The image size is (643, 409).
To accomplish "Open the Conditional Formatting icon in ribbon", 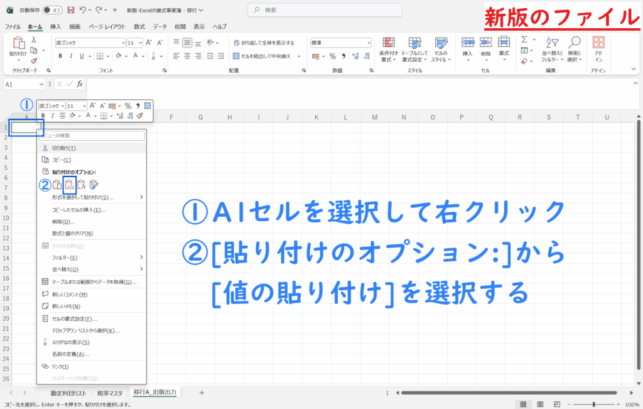I will (x=389, y=47).
